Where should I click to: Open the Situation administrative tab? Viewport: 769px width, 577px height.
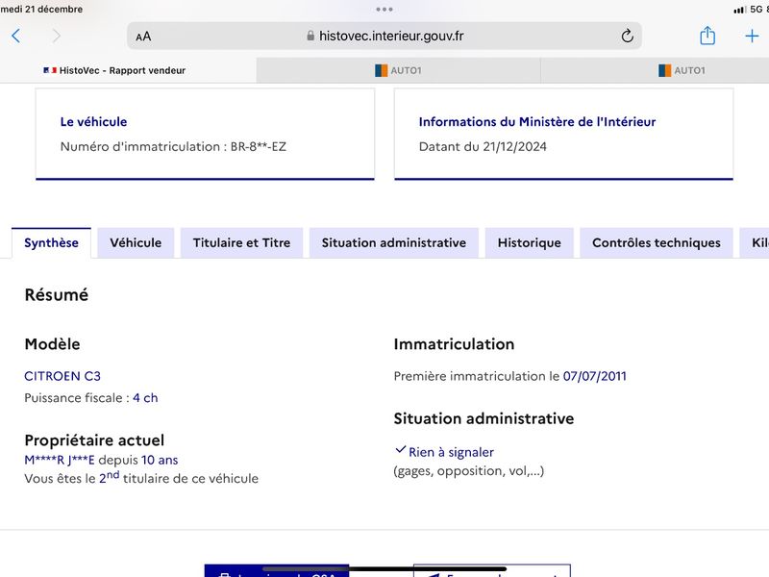click(394, 243)
